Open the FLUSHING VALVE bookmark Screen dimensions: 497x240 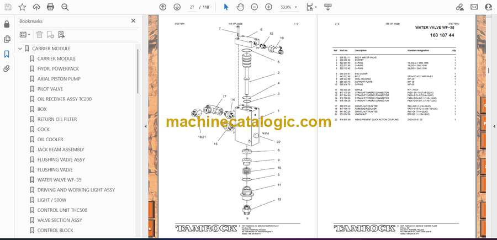pos(55,170)
